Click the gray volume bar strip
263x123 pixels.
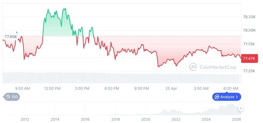pos(122,78)
